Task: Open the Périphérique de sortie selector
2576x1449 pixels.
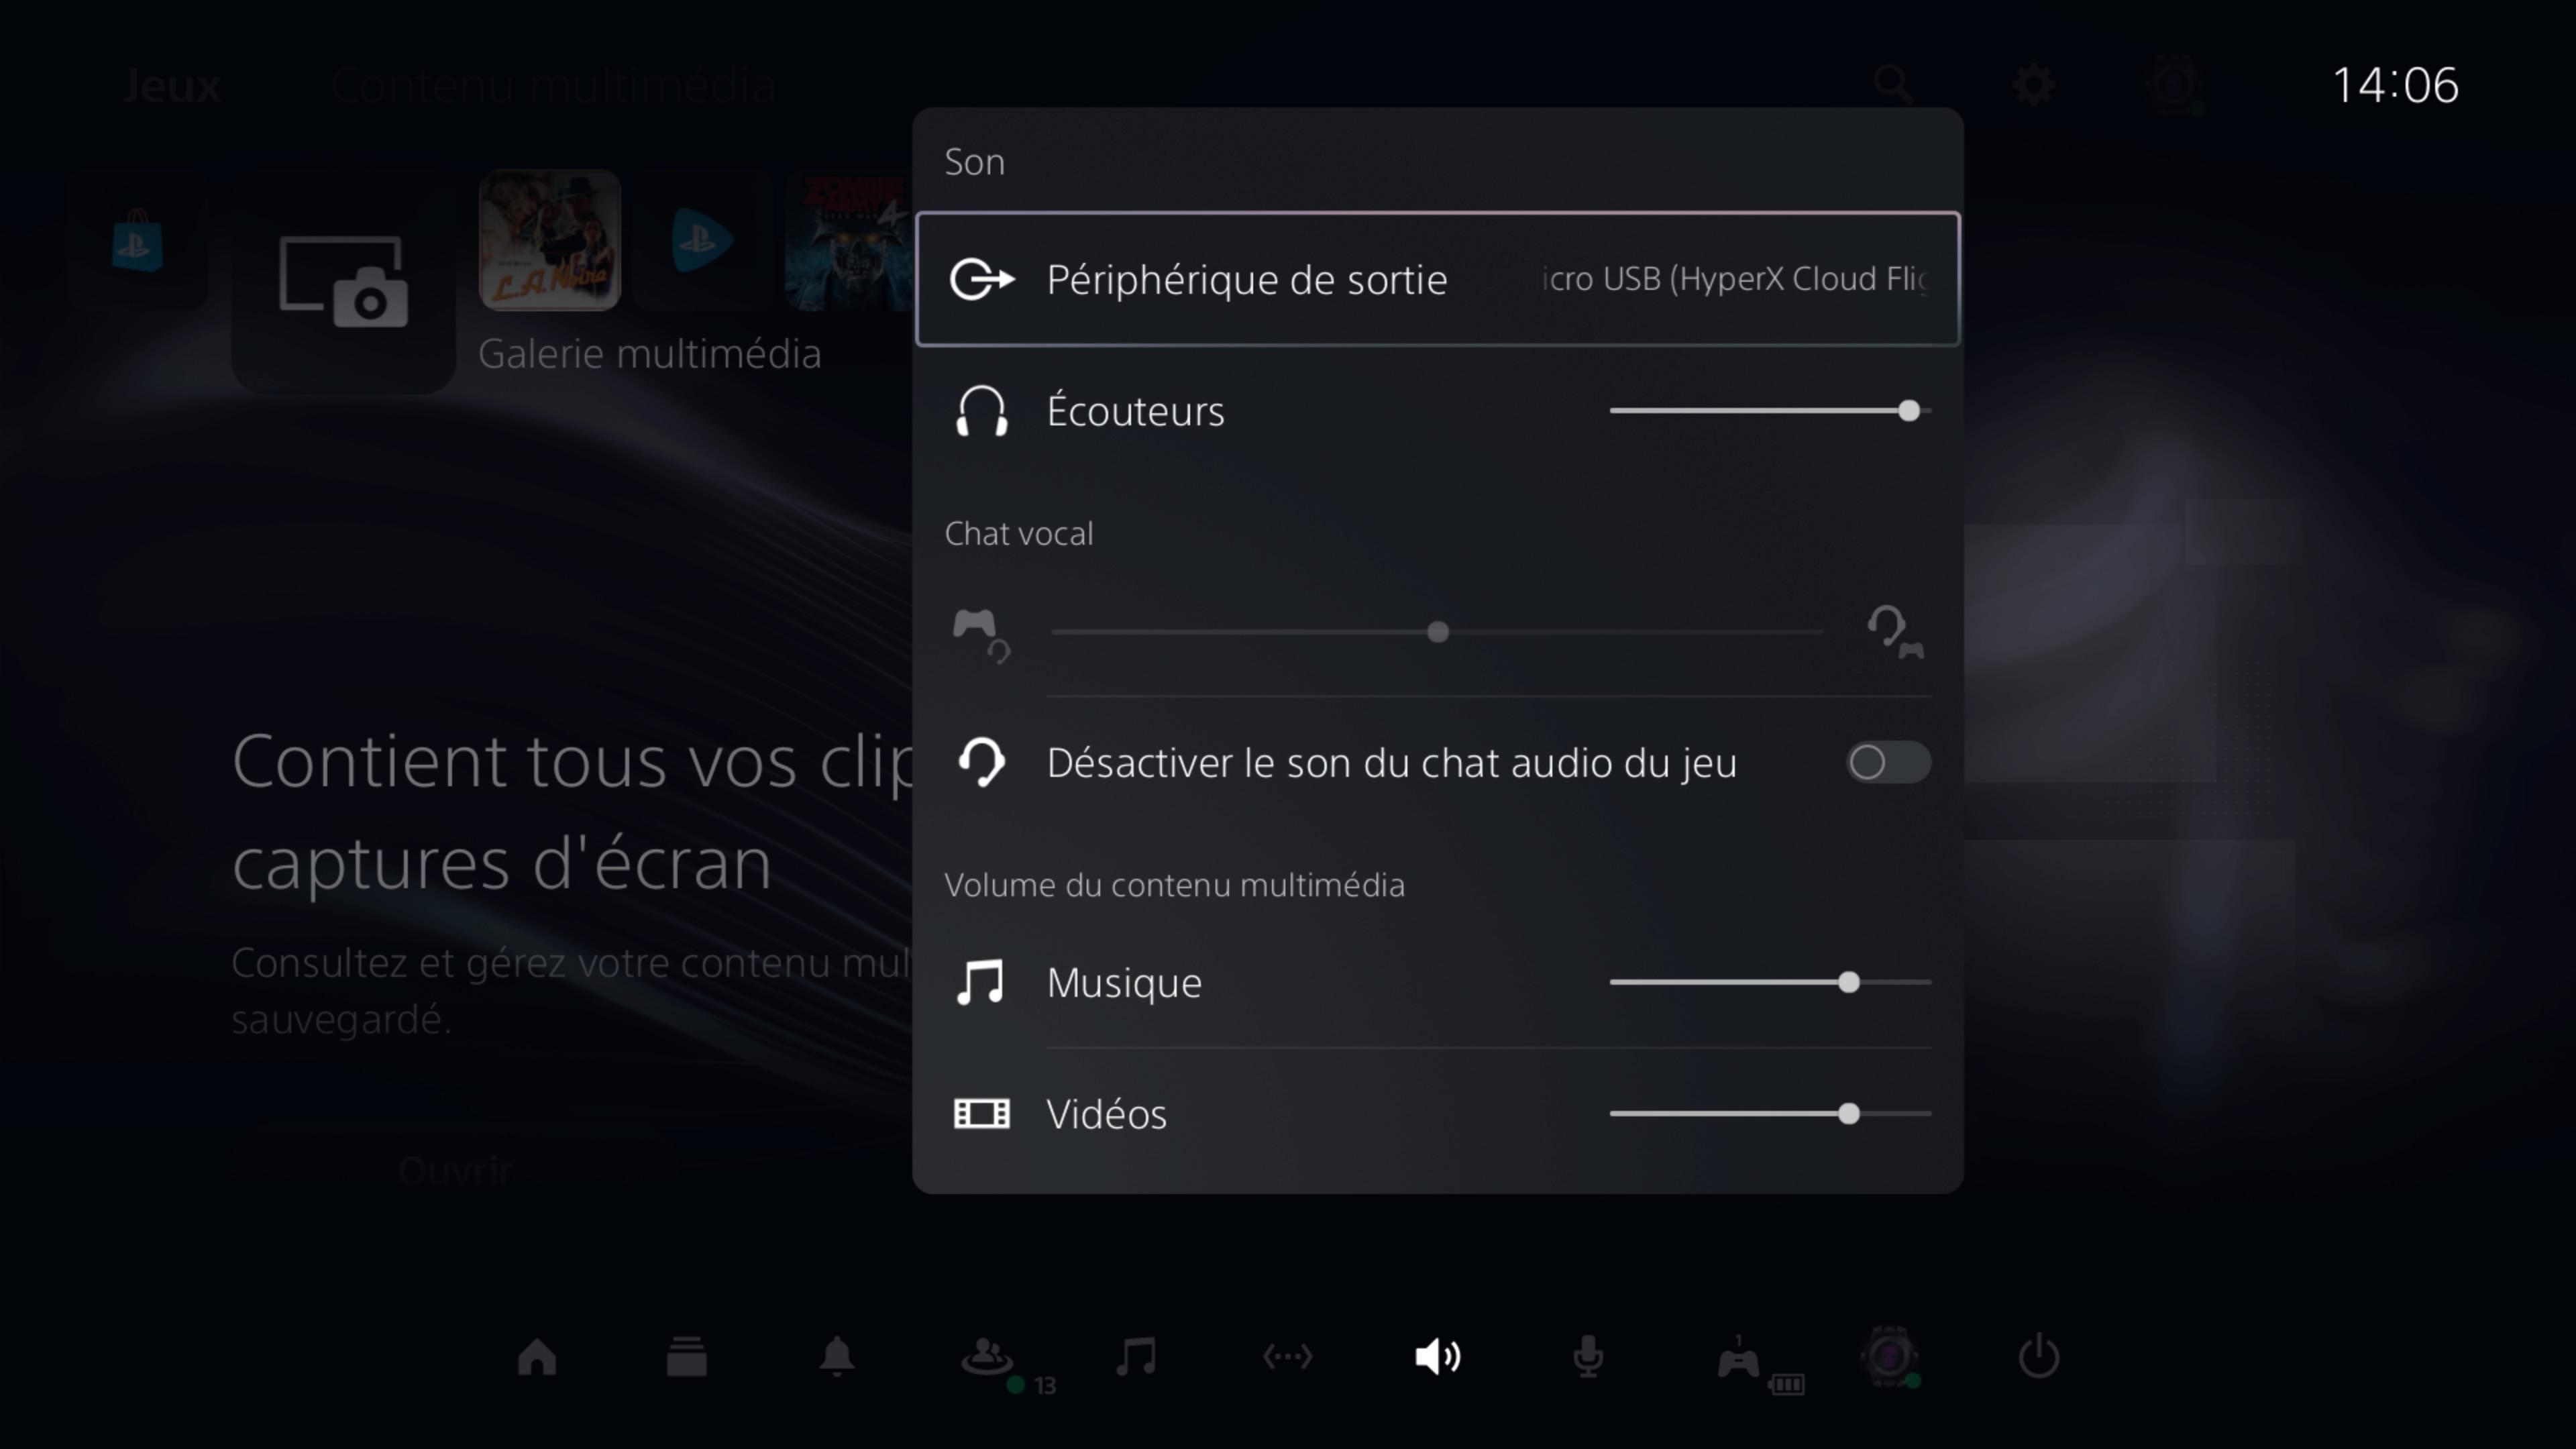Action: tap(1437, 279)
